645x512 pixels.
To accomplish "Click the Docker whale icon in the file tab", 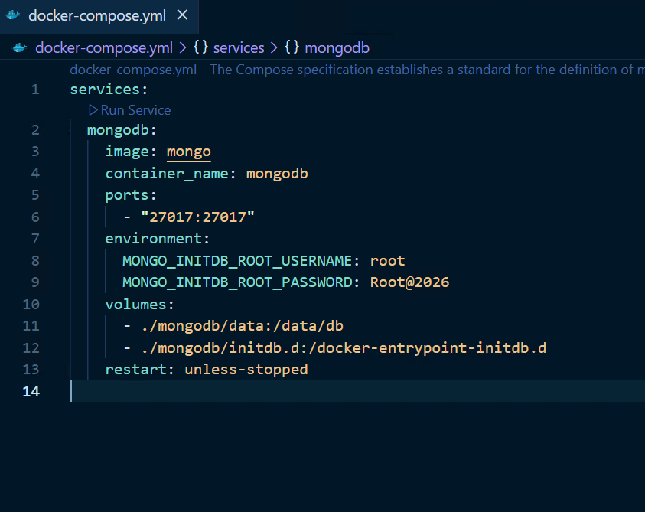I will click(x=13, y=15).
